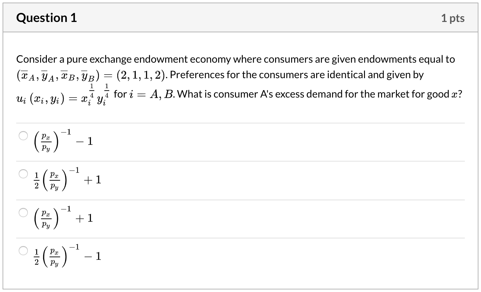Click the question header bar

[240, 18]
